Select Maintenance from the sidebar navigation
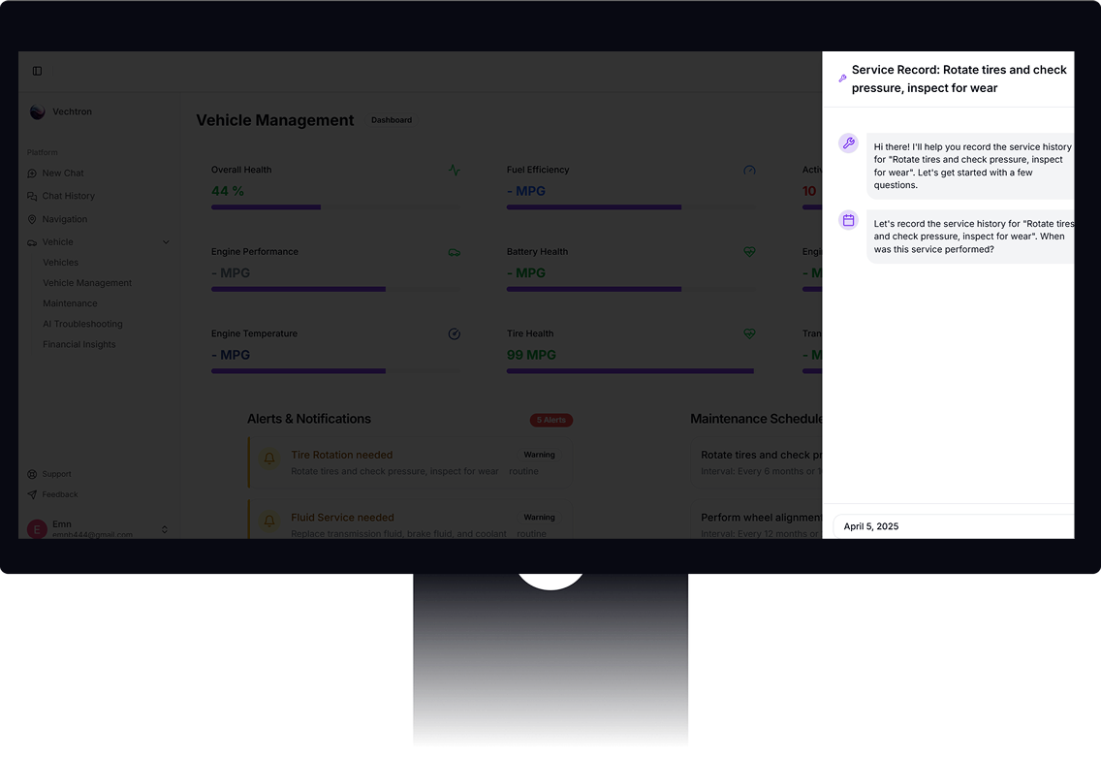This screenshot has height=759, width=1101. (x=70, y=302)
